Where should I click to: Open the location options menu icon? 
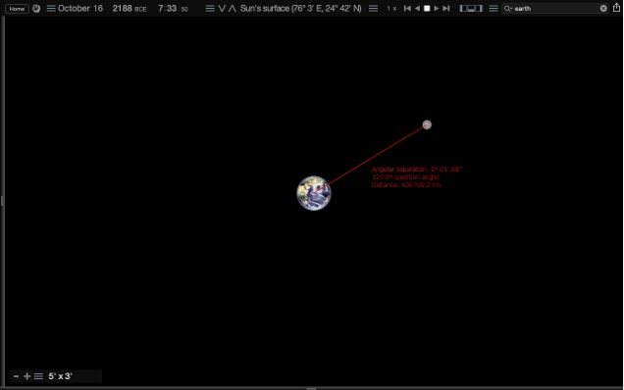click(x=210, y=9)
